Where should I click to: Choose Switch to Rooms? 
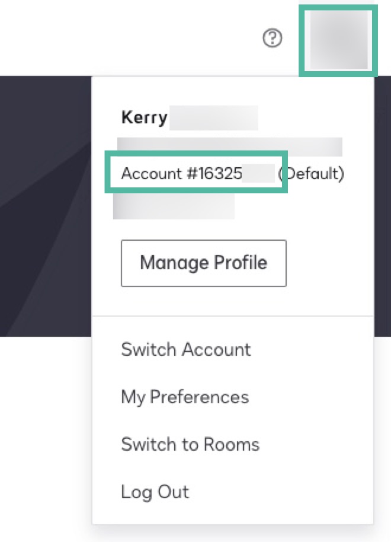coord(190,444)
